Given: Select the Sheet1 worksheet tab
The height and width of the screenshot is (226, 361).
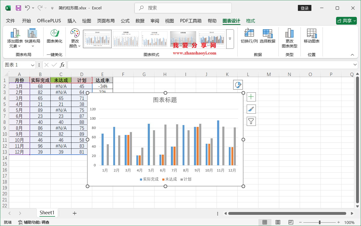Looking at the screenshot, I should (47, 213).
